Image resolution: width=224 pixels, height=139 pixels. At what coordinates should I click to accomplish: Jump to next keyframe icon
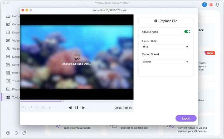pyautogui.click(x=50, y=108)
